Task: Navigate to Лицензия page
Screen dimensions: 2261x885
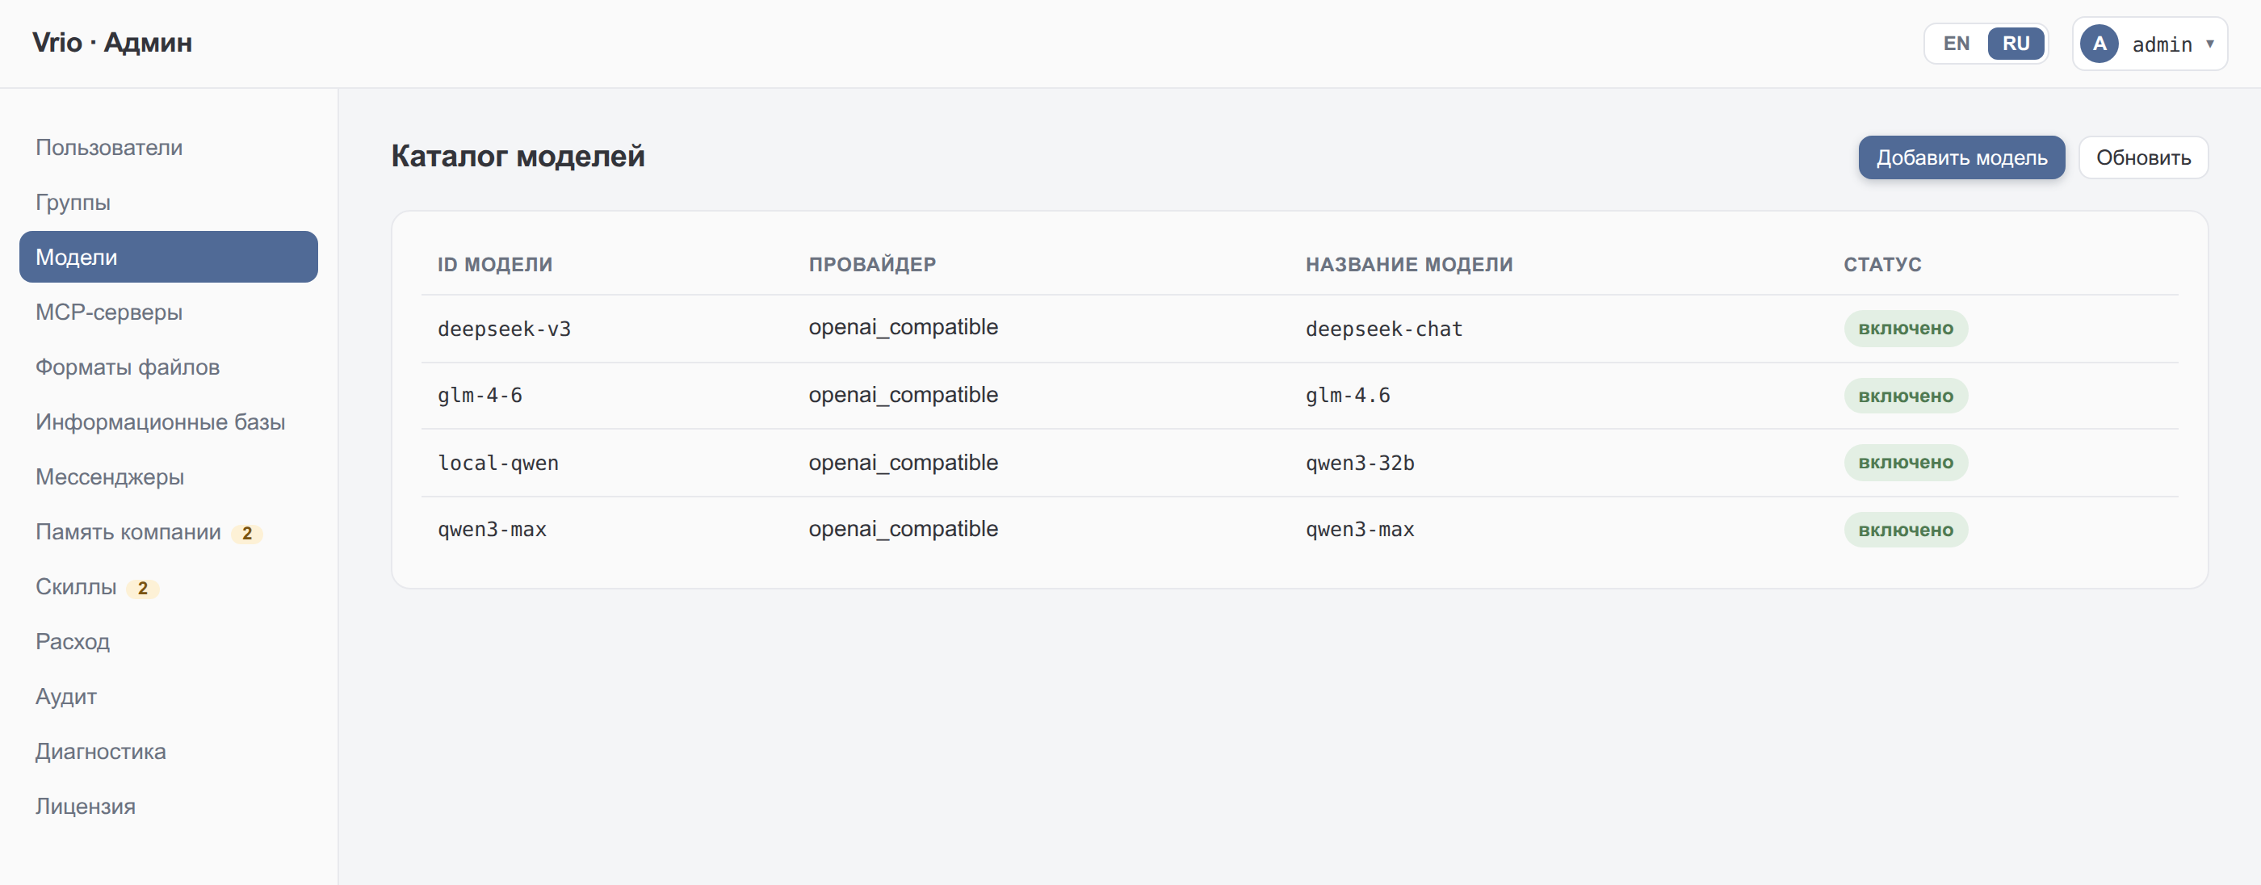Action: pyautogui.click(x=169, y=806)
